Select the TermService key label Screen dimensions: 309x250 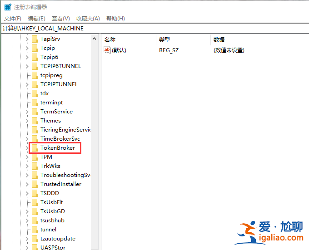(x=56, y=112)
